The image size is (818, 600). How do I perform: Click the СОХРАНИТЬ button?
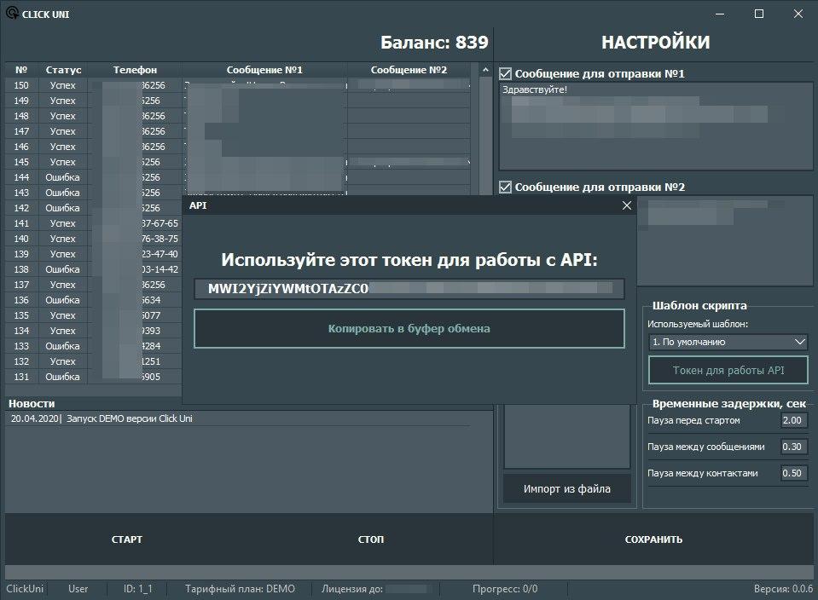tap(653, 539)
